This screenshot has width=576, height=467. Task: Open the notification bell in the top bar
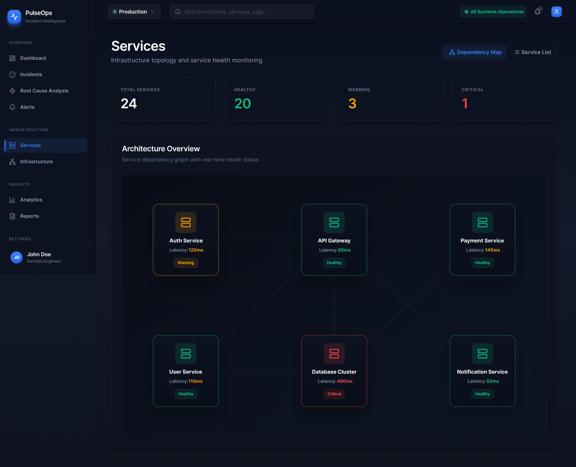pos(537,12)
